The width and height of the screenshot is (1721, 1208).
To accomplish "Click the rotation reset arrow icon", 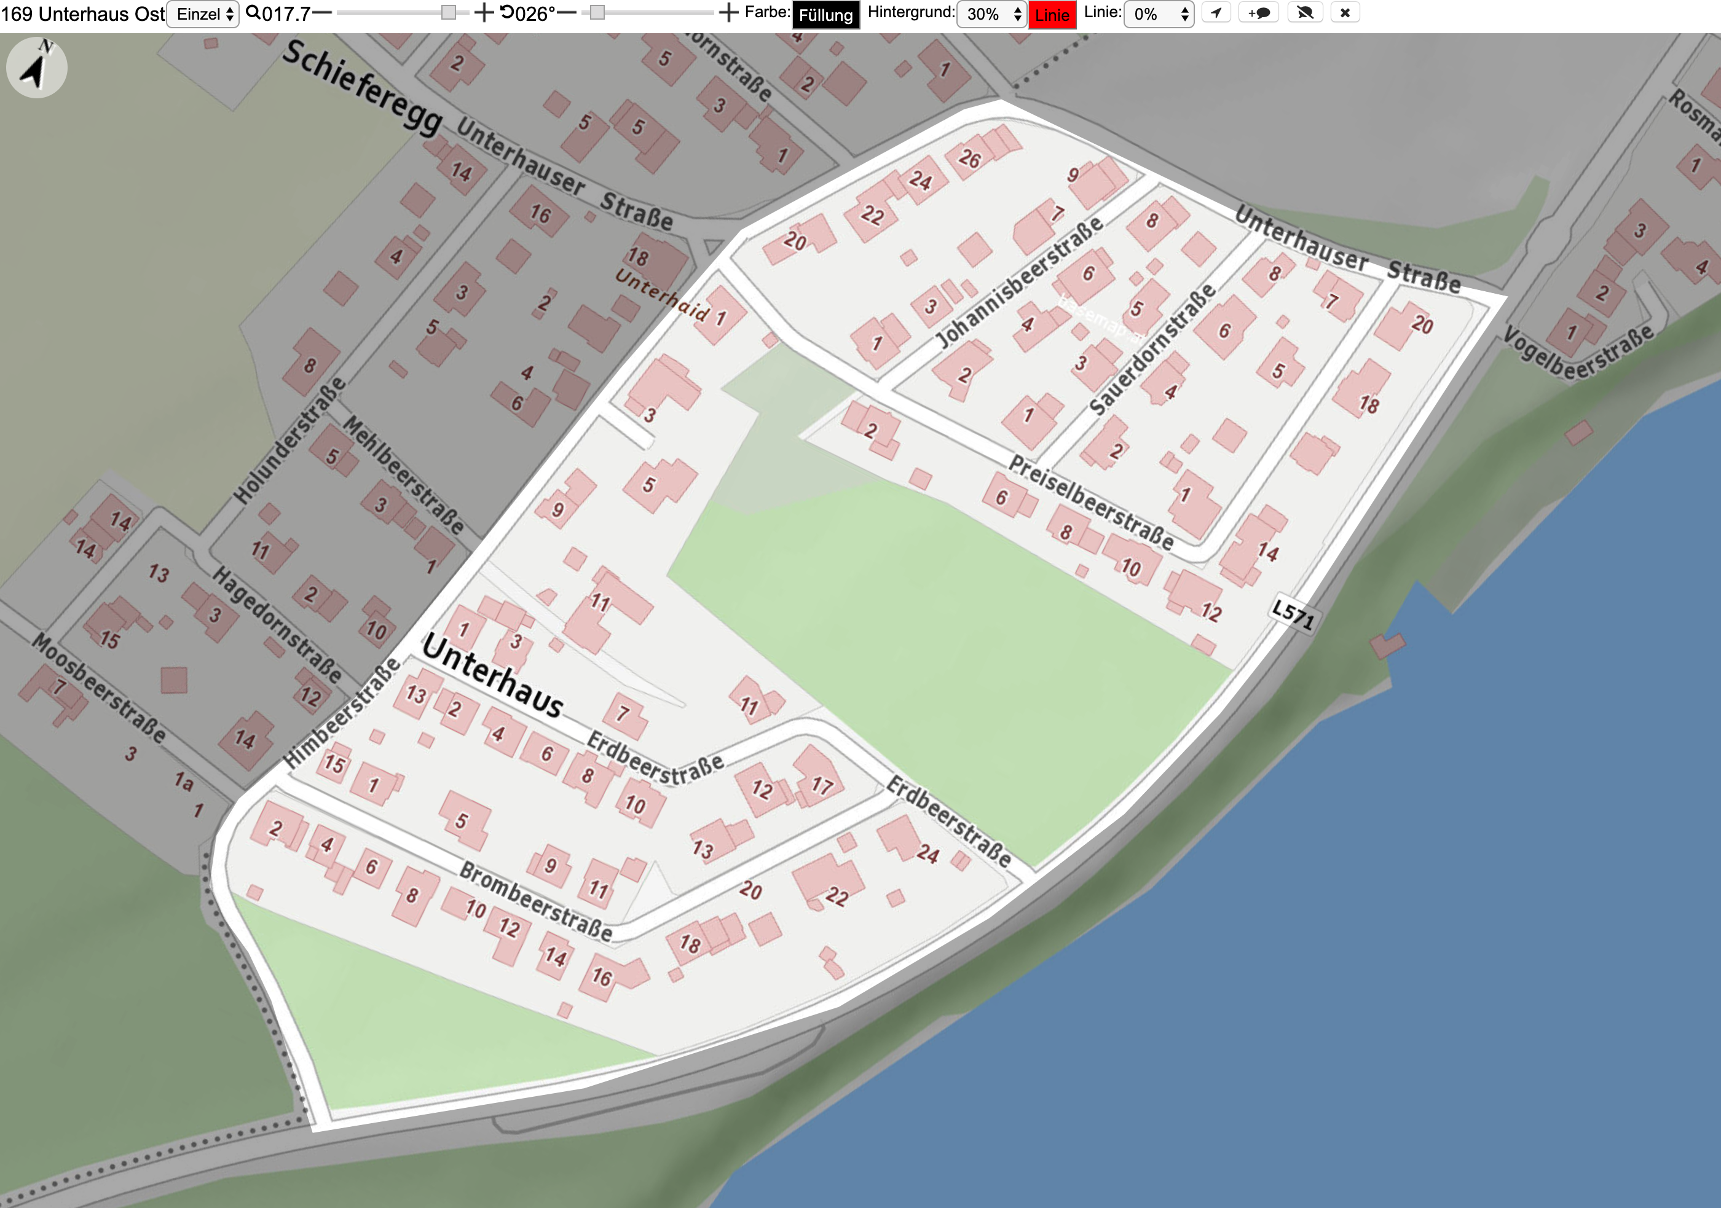I will [508, 13].
